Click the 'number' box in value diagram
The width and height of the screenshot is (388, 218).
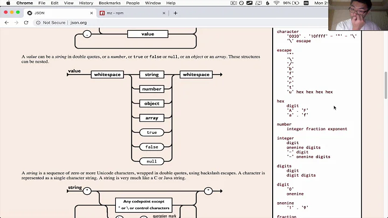151,89
